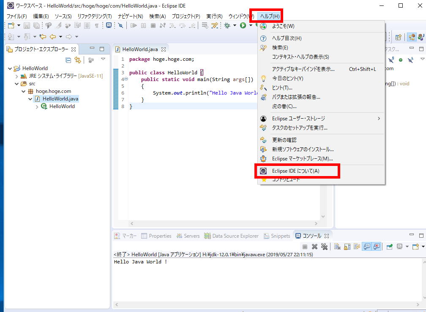
Task: Click the Clear Console icon
Action: click(x=337, y=247)
